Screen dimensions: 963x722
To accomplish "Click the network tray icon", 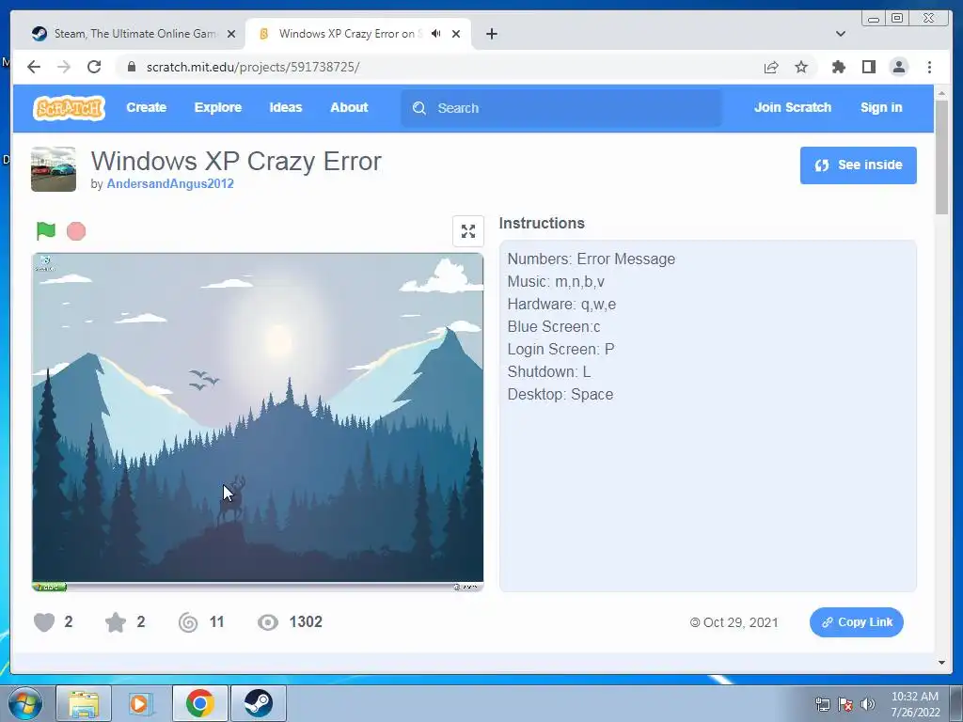I will tap(822, 704).
